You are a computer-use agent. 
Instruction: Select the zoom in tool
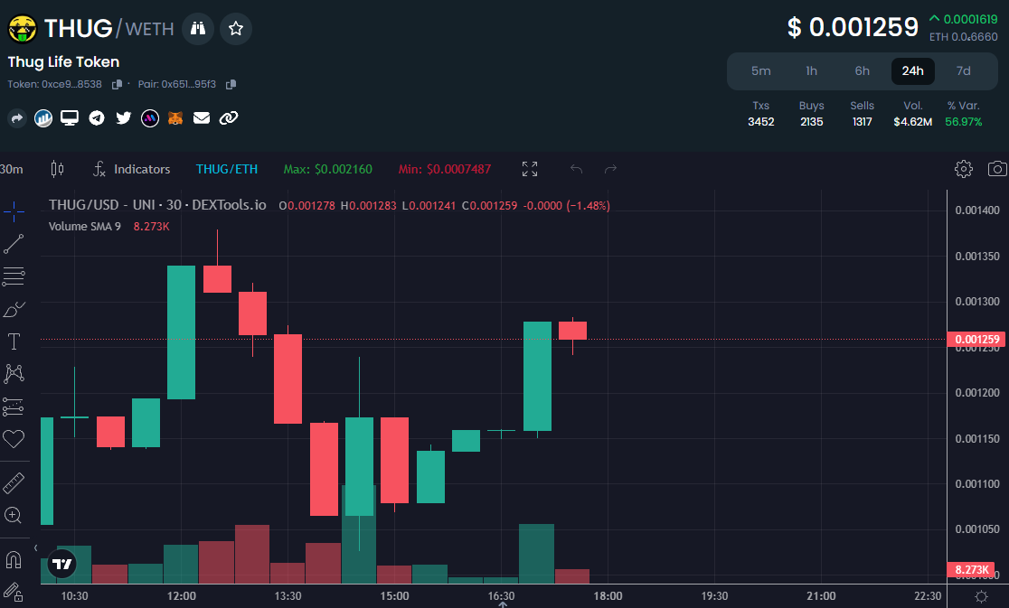click(x=14, y=516)
